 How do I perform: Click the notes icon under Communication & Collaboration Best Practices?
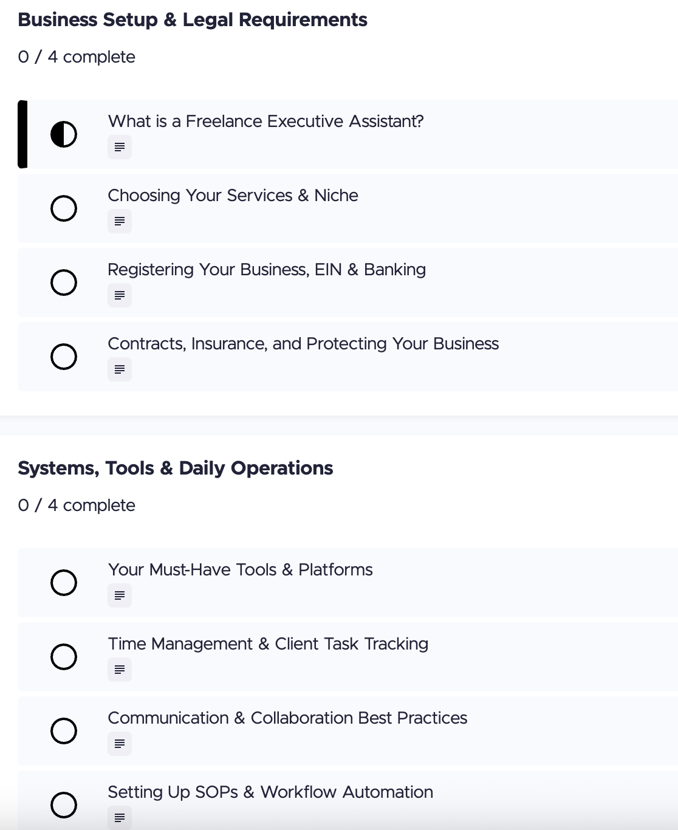[x=120, y=744]
